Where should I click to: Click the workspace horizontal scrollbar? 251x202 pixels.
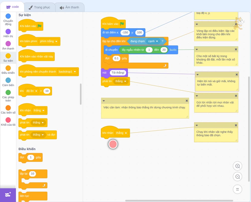click(179, 200)
